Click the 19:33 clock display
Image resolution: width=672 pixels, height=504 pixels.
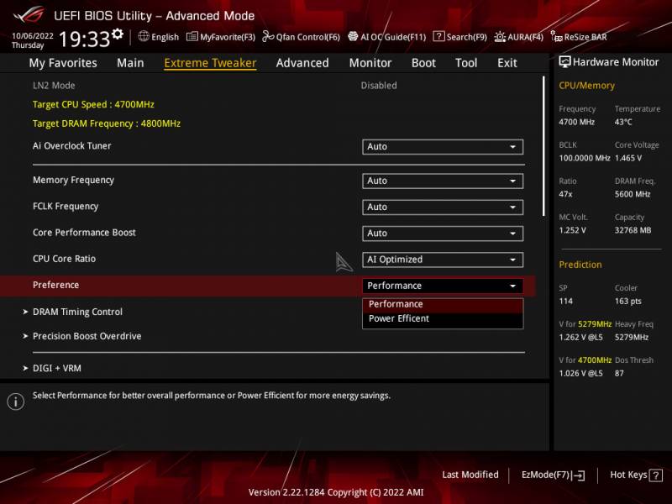pyautogui.click(x=85, y=39)
